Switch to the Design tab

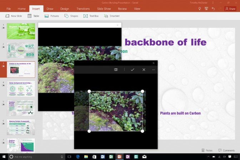(65, 9)
